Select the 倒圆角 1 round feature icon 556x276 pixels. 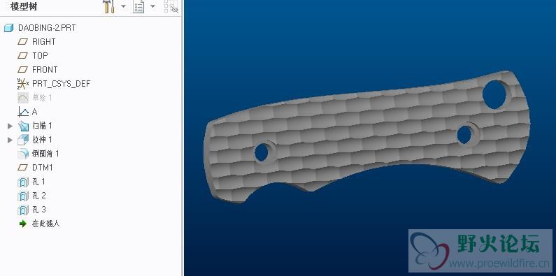[x=23, y=154]
